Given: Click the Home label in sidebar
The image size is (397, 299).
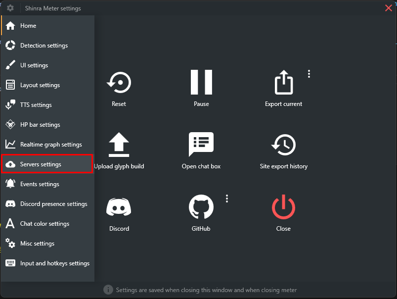Looking at the screenshot, I should point(28,26).
